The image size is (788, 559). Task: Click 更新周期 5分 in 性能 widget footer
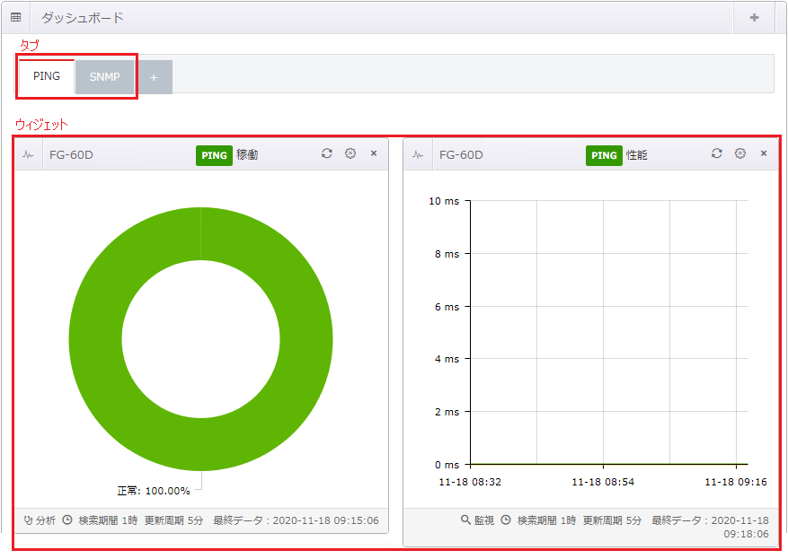click(612, 520)
